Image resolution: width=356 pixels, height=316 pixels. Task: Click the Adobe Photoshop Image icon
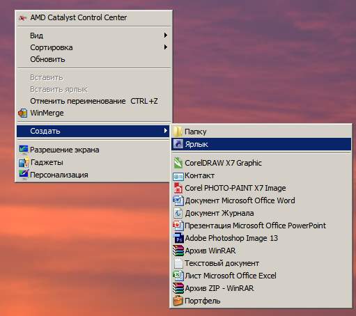click(x=178, y=238)
